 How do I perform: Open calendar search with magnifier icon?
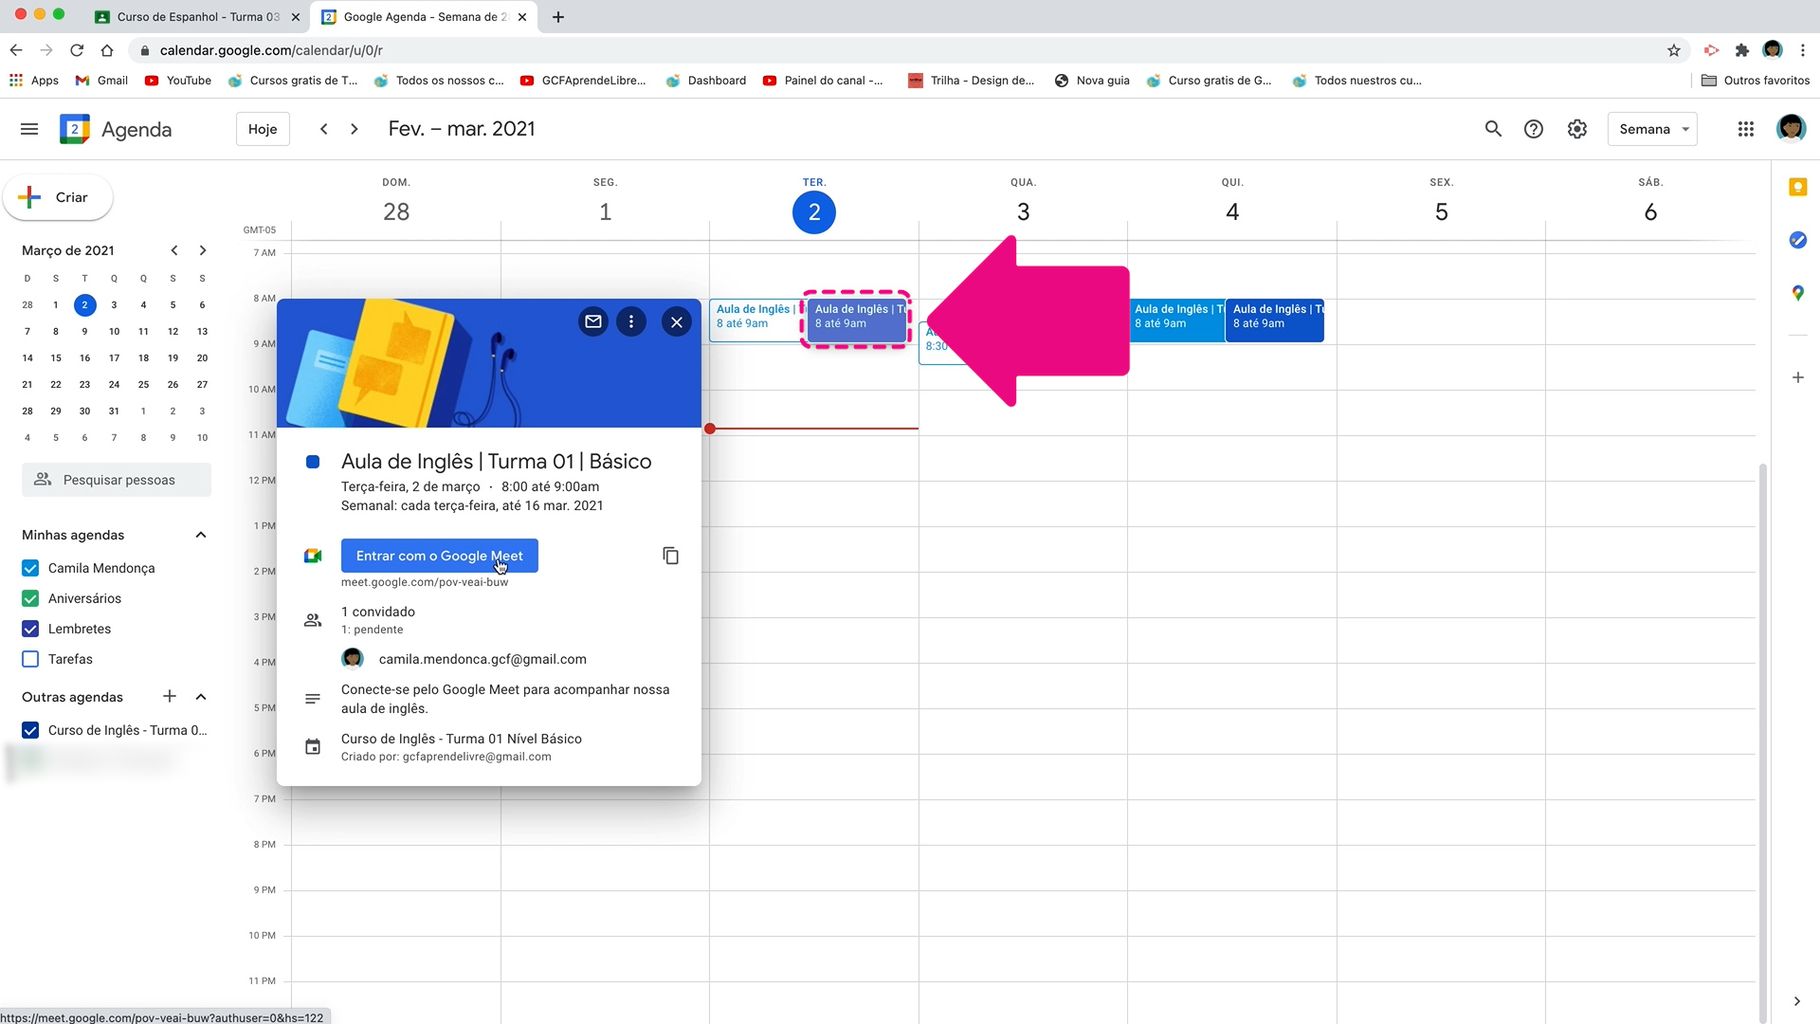(1493, 129)
